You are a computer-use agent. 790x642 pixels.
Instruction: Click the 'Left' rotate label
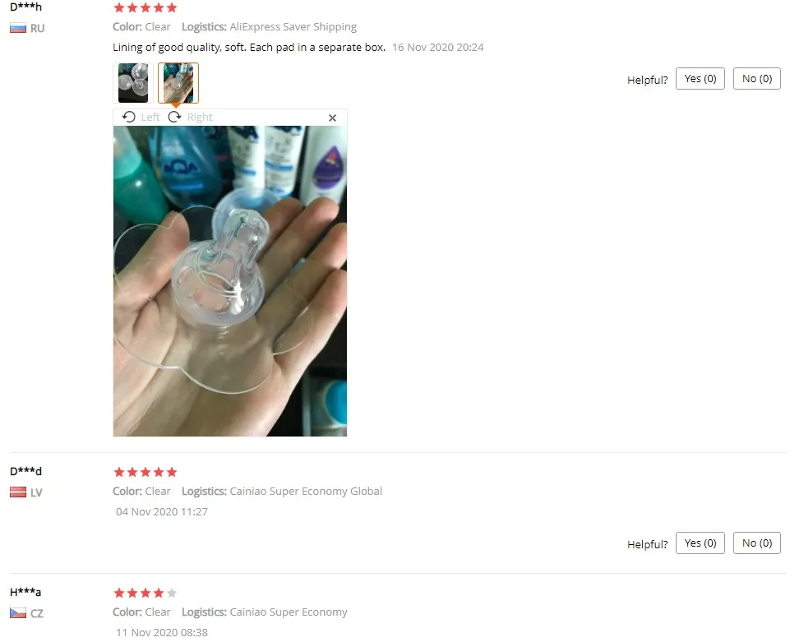click(x=150, y=118)
